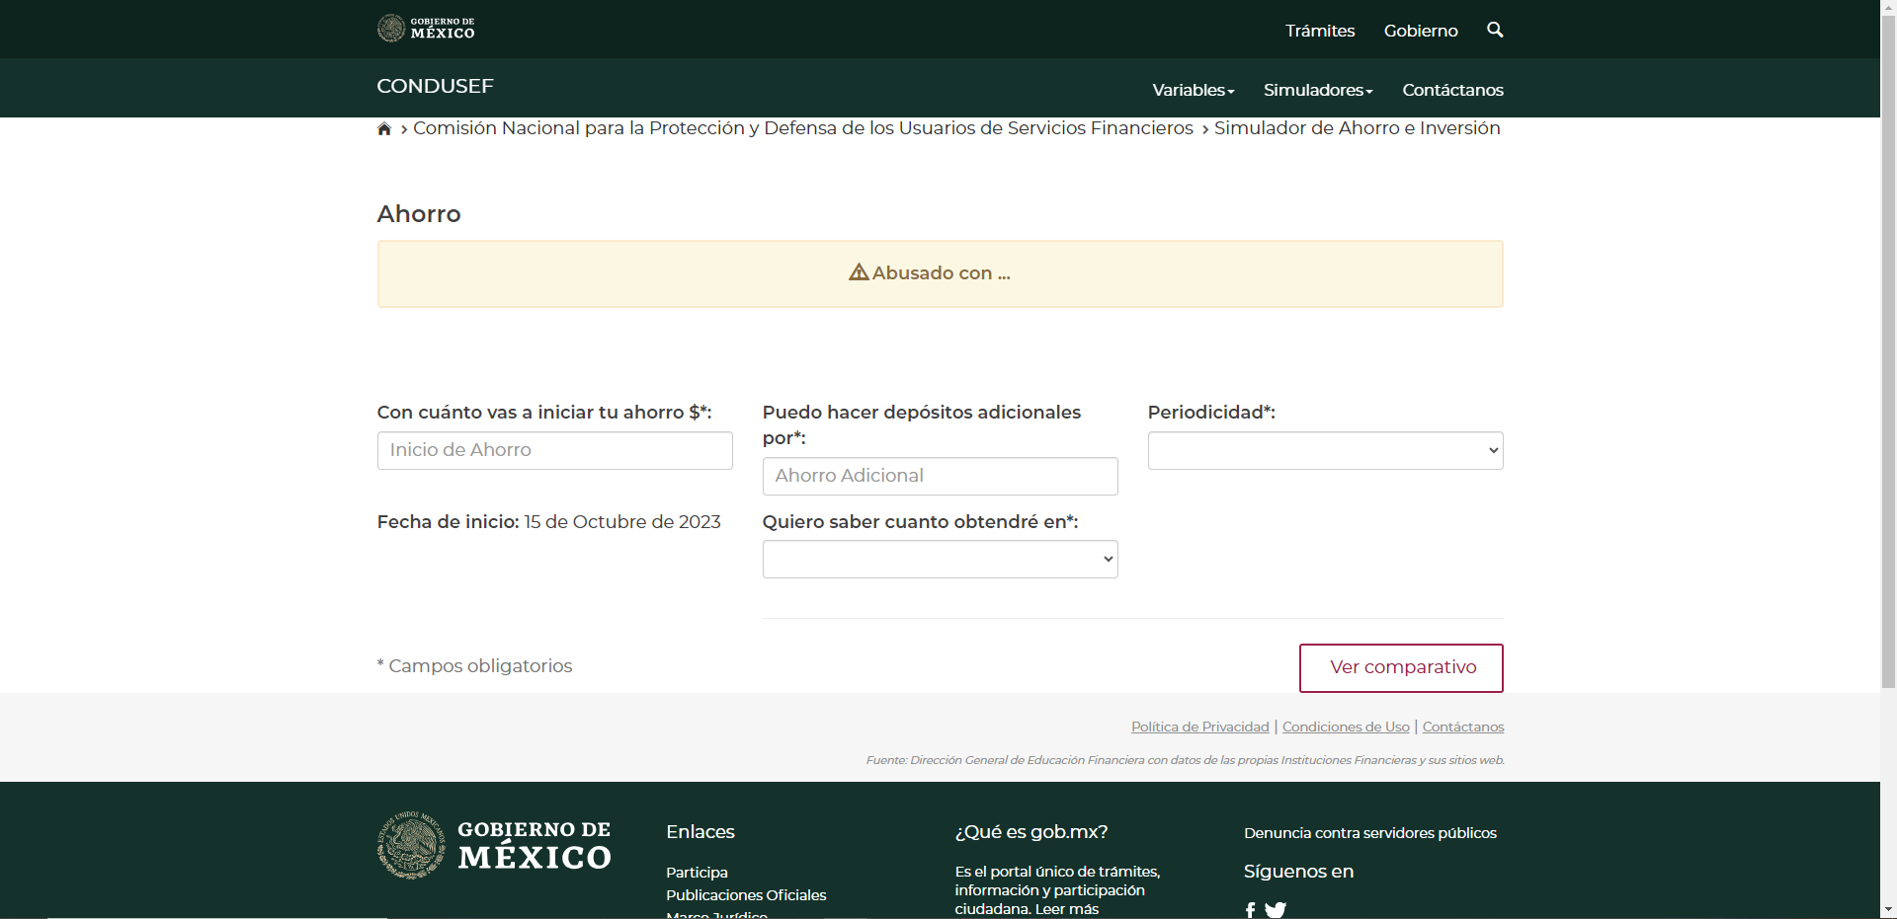Expand the Variables menu
The image size is (1897, 919).
1193,90
